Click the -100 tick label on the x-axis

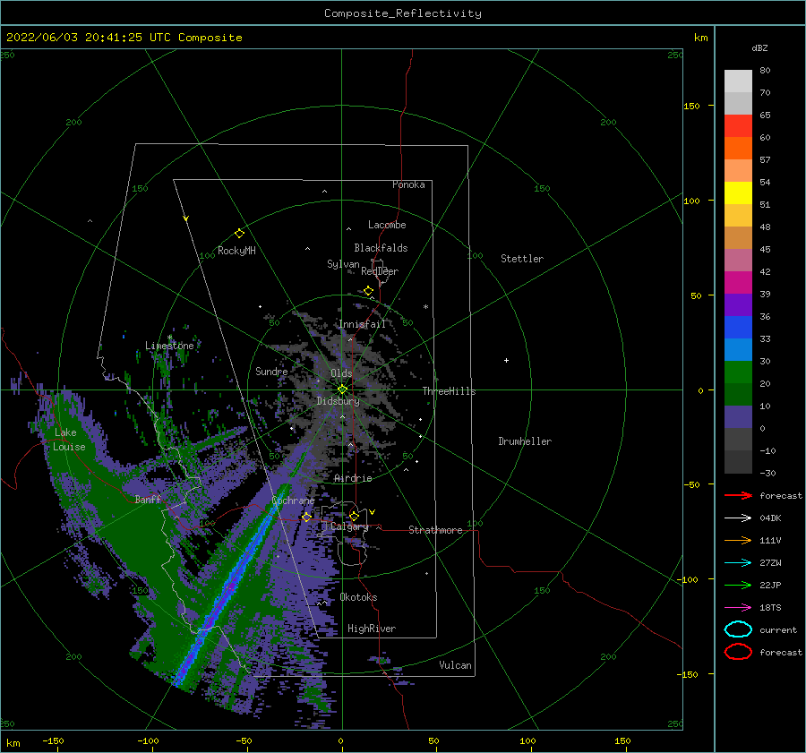148,740
